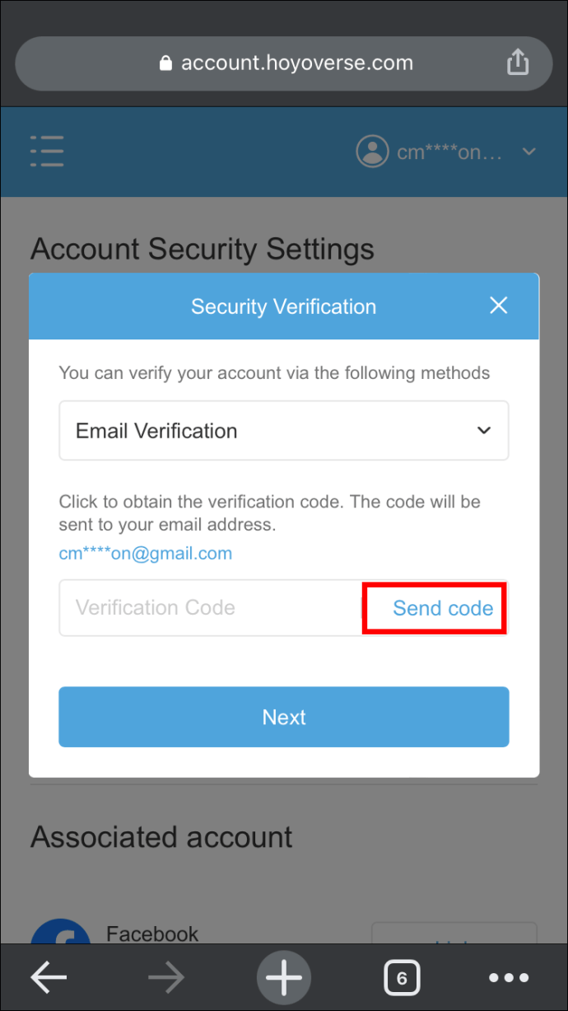This screenshot has height=1011, width=568.
Task: Open the tab switcher showing 6 tabs
Action: 402,979
